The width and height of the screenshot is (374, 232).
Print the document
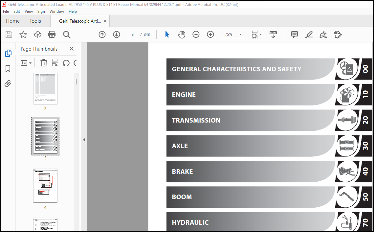click(52, 35)
